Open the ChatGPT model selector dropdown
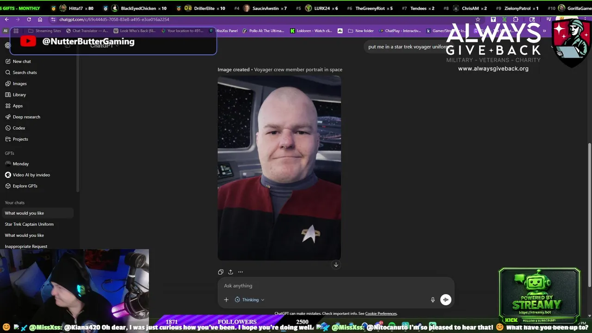592x333 pixels. [x=105, y=45]
